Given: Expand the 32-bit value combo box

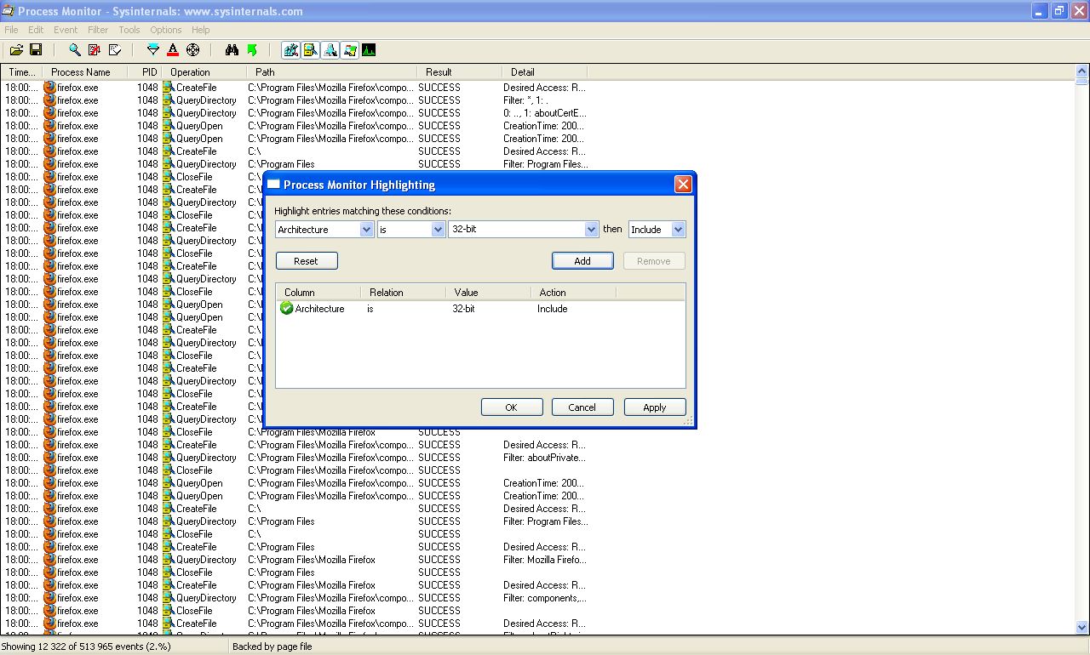Looking at the screenshot, I should [591, 230].
